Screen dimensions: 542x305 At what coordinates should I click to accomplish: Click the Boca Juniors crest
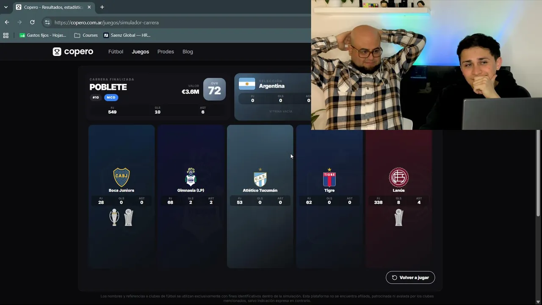(121, 177)
